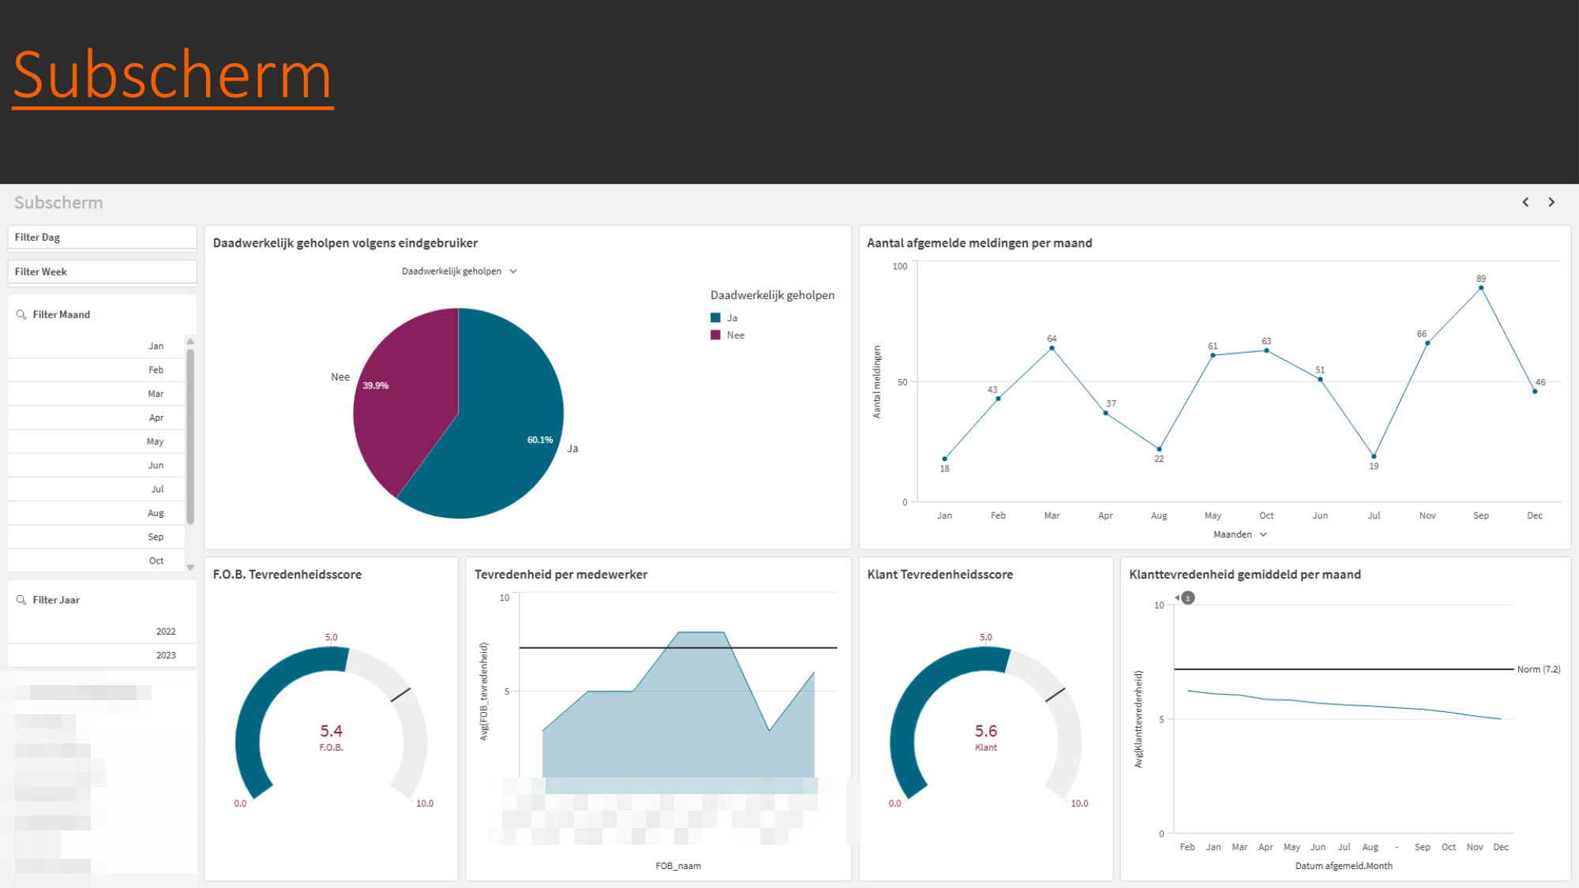Click the Klant Tevredenheidsscore title
This screenshot has height=888, width=1579.
point(940,575)
